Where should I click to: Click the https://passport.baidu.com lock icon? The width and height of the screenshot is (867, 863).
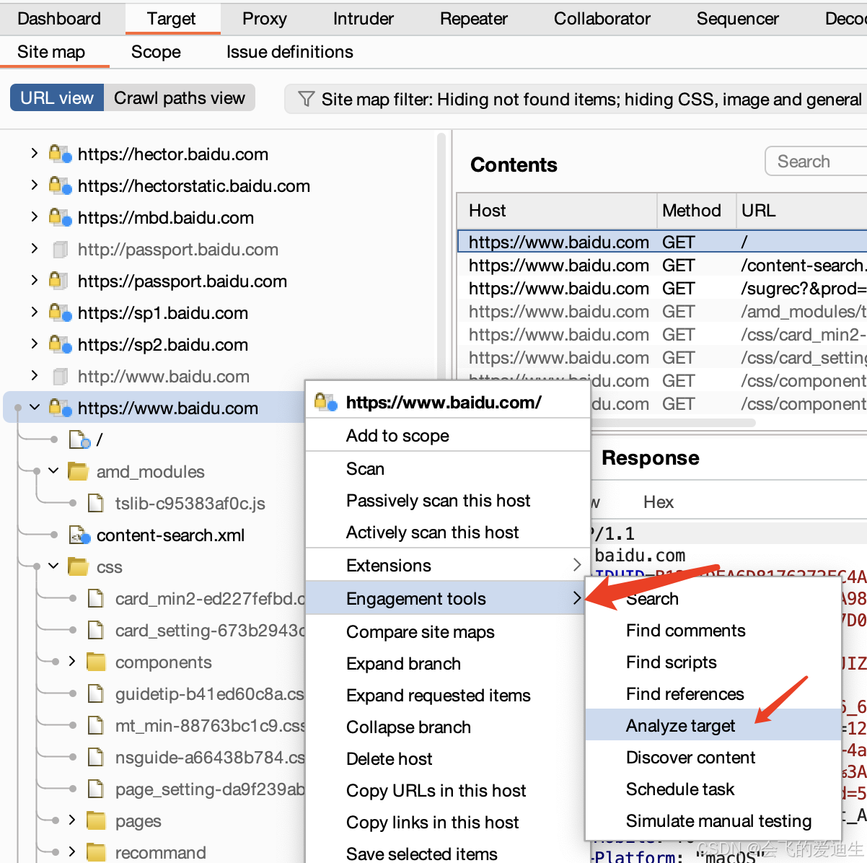pyautogui.click(x=58, y=281)
